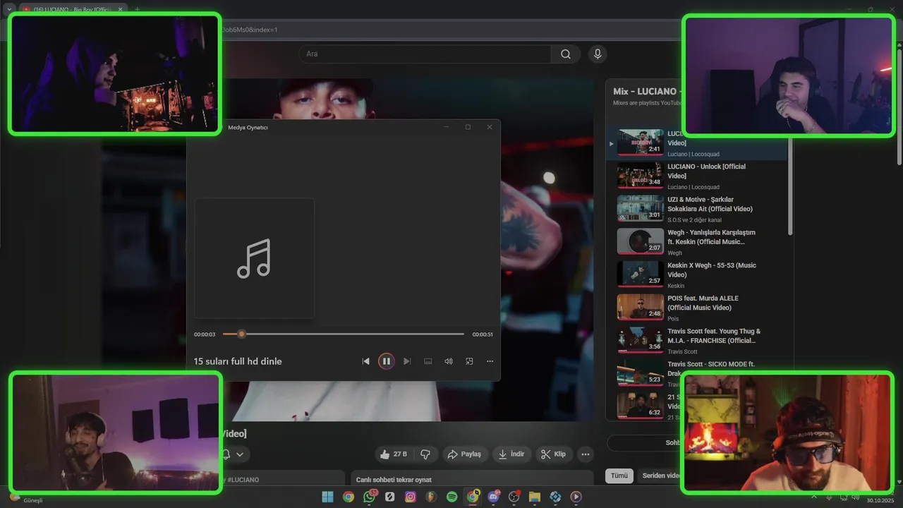The image size is (903, 508).
Task: Click the media player seek bar track
Action: (x=344, y=334)
